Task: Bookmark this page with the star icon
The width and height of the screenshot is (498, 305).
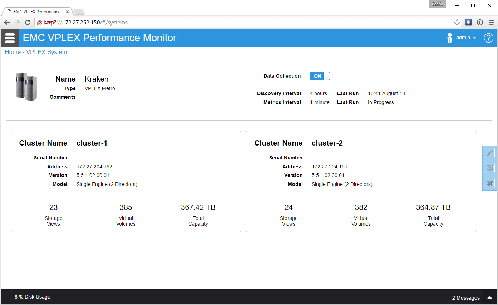Action: coord(457,23)
